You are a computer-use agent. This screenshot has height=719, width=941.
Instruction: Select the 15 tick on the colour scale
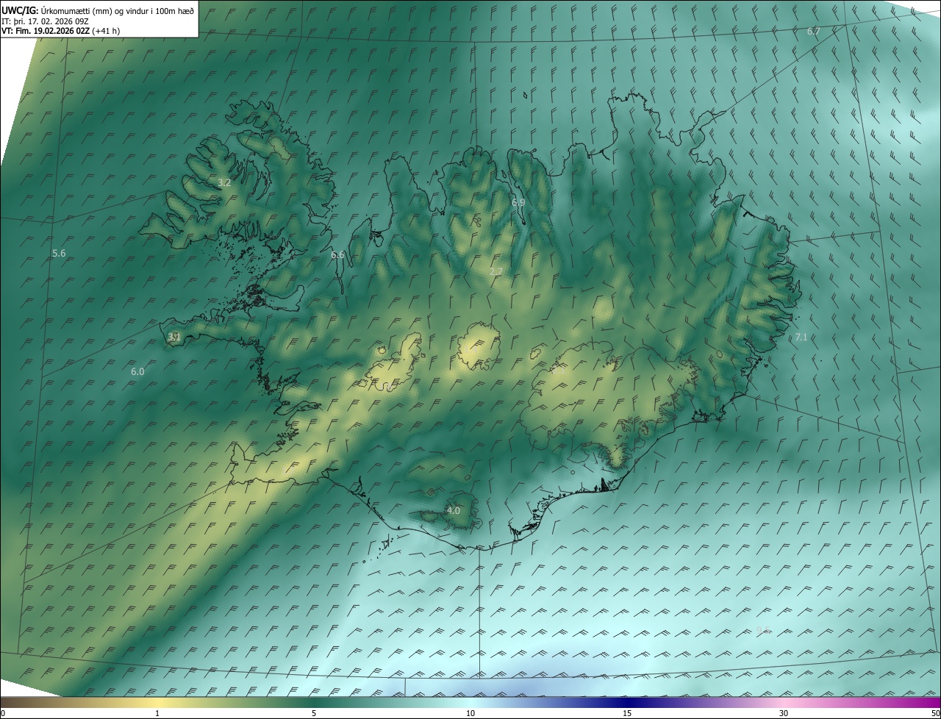[x=627, y=714]
